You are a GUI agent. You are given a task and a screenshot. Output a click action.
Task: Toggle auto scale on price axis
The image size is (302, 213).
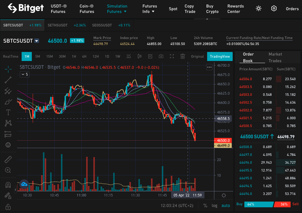225,206
